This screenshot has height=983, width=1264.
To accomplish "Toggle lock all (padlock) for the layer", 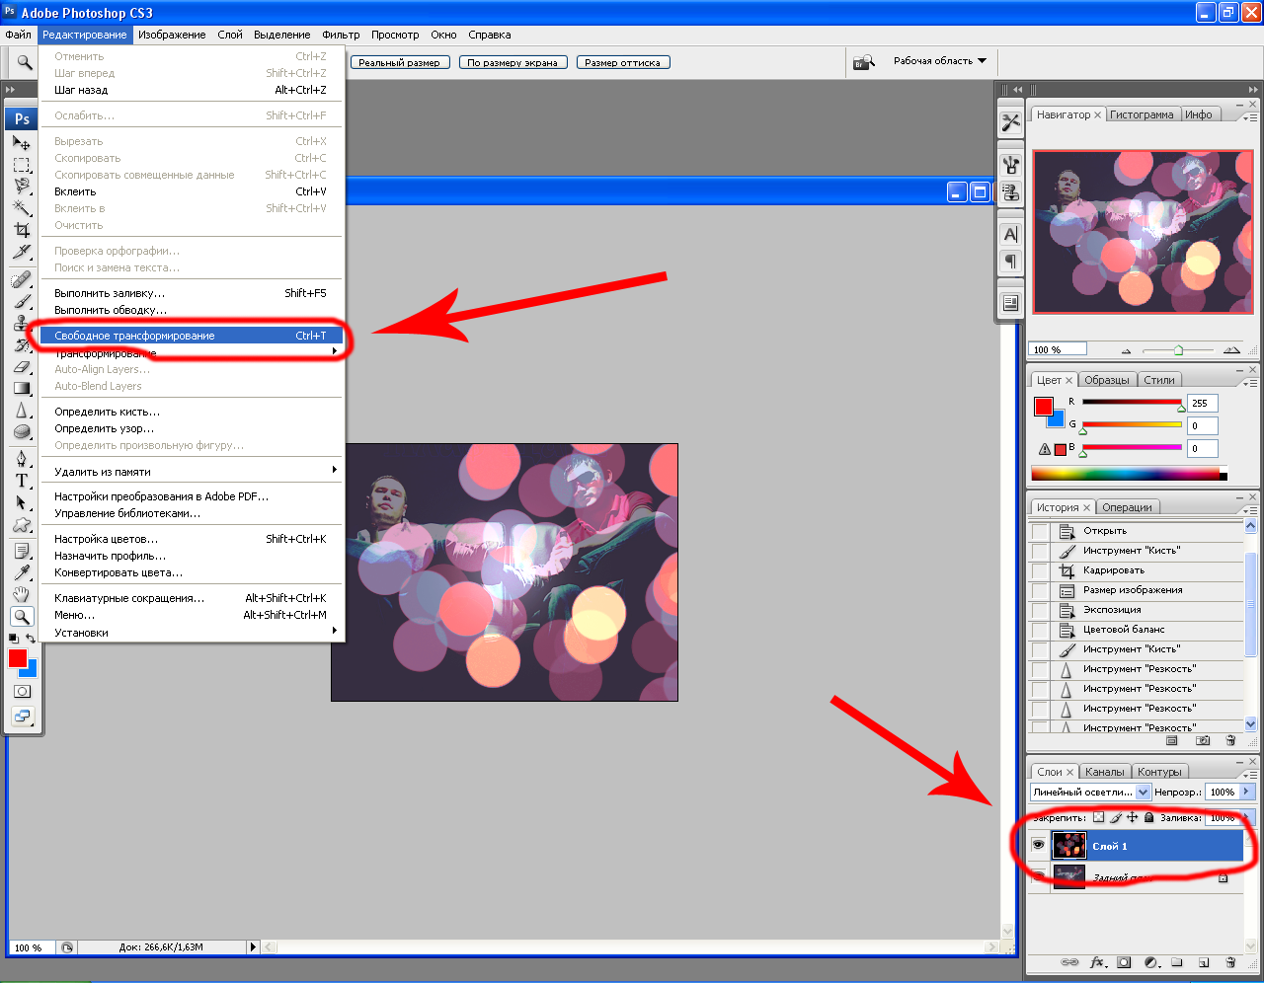I will 1149,817.
